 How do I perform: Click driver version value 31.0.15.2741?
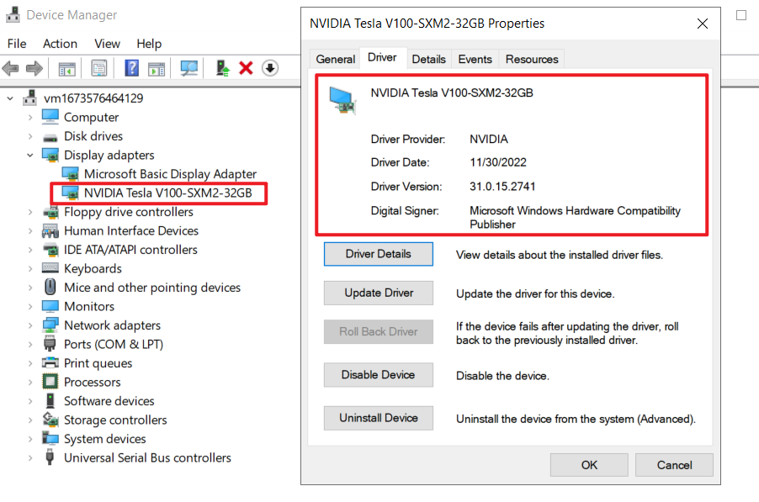click(502, 187)
